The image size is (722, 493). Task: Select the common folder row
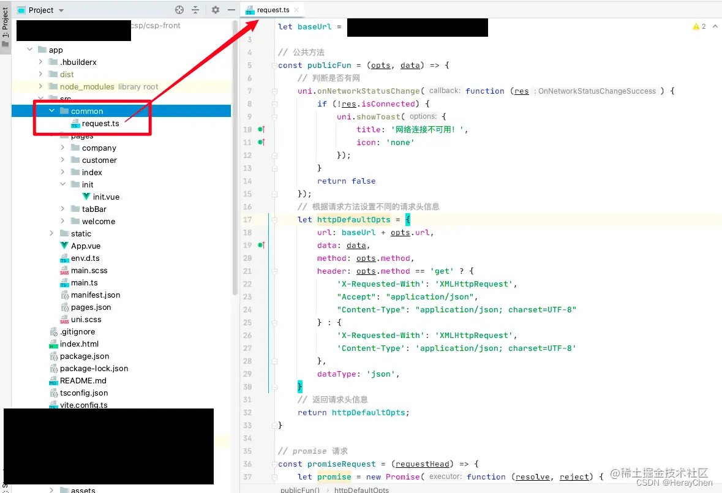121,111
